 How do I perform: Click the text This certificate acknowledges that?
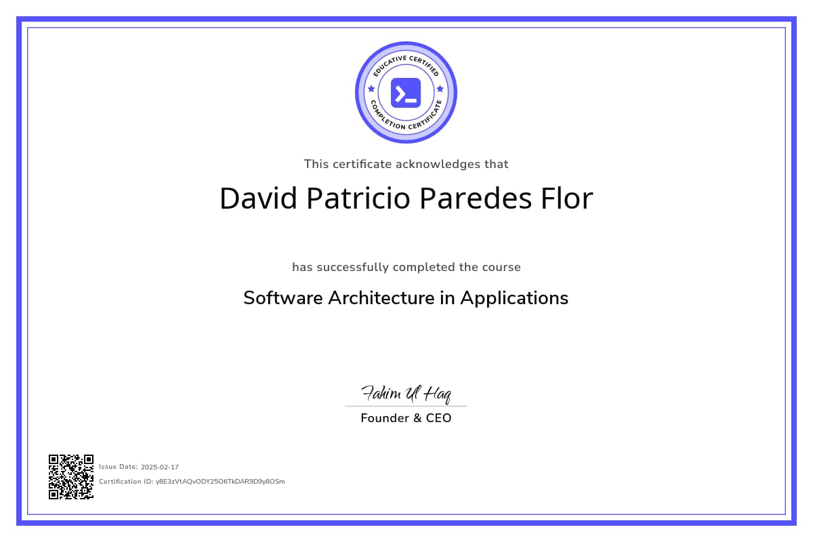pos(406,164)
